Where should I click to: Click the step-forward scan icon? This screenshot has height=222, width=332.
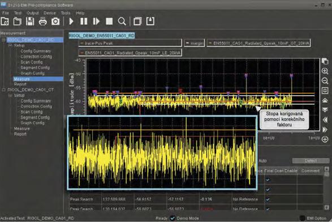tap(96, 21)
